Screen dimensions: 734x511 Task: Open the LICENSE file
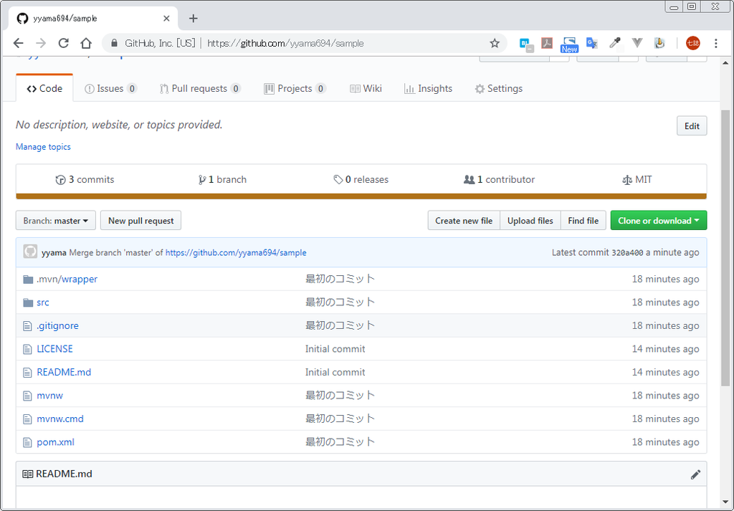[54, 349]
